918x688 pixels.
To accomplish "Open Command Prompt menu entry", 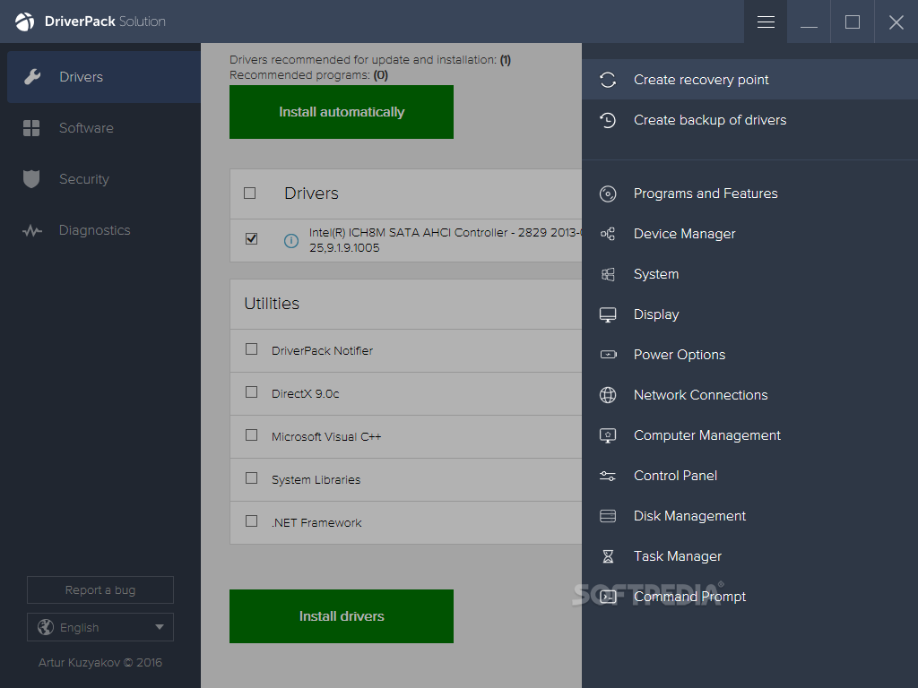I will coord(749,597).
